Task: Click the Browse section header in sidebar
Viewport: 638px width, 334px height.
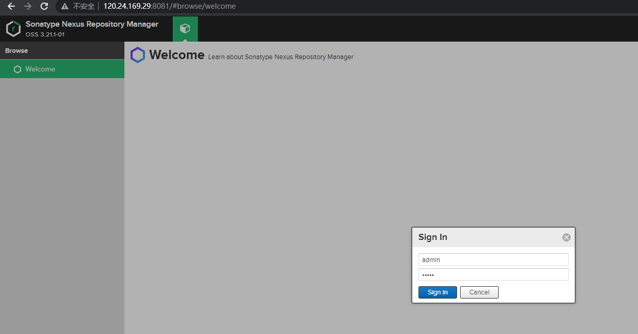Action: coord(62,50)
